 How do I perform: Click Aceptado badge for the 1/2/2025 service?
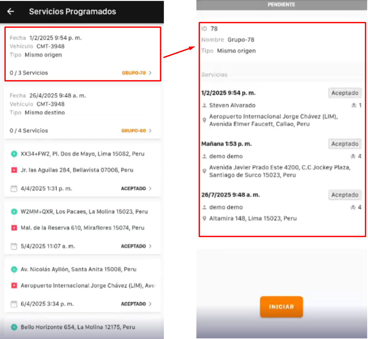click(x=345, y=93)
